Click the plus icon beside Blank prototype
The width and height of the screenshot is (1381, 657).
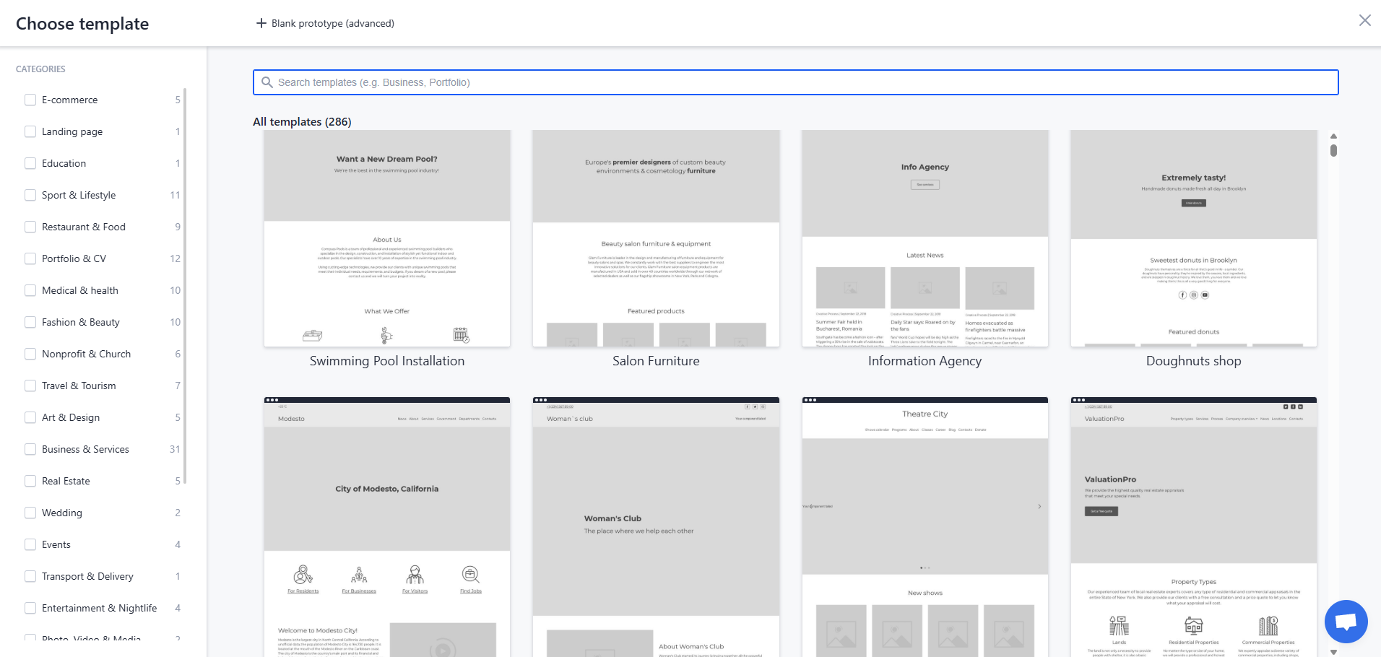261,23
